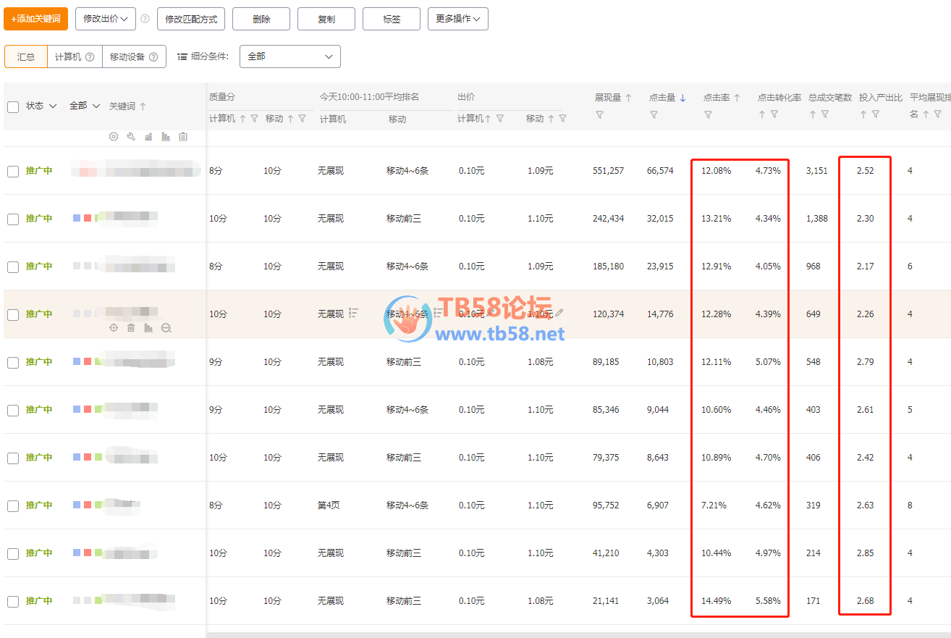Image resolution: width=951 pixels, height=638 pixels.
Task: Click the 32,015 clicks cell
Action: coord(660,219)
